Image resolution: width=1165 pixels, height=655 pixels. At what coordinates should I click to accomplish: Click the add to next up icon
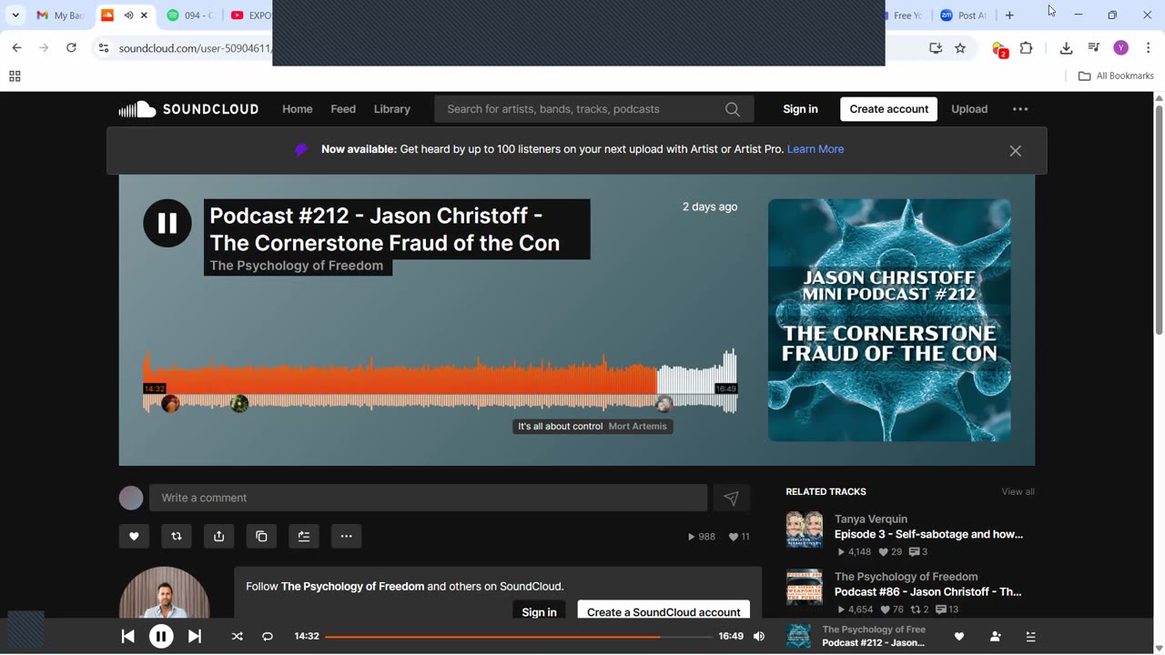(x=304, y=537)
